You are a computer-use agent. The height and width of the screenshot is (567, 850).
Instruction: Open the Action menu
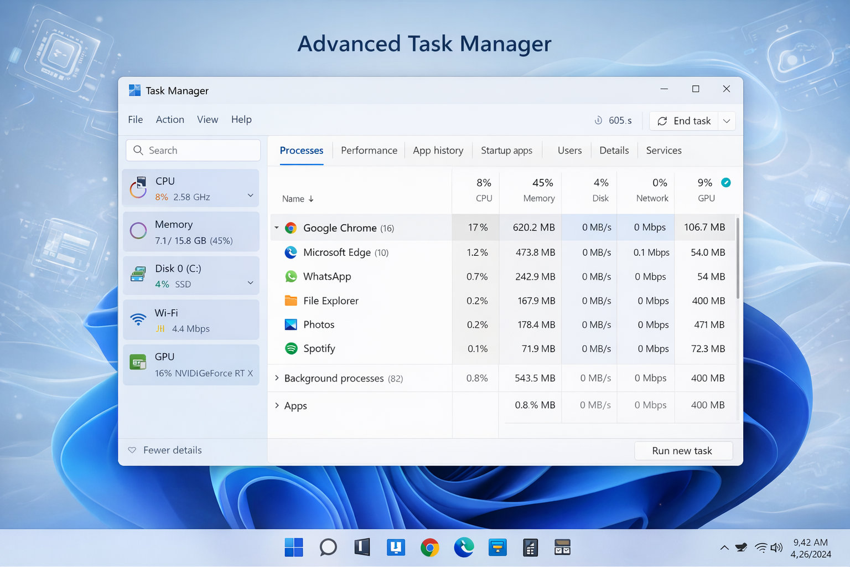tap(169, 119)
